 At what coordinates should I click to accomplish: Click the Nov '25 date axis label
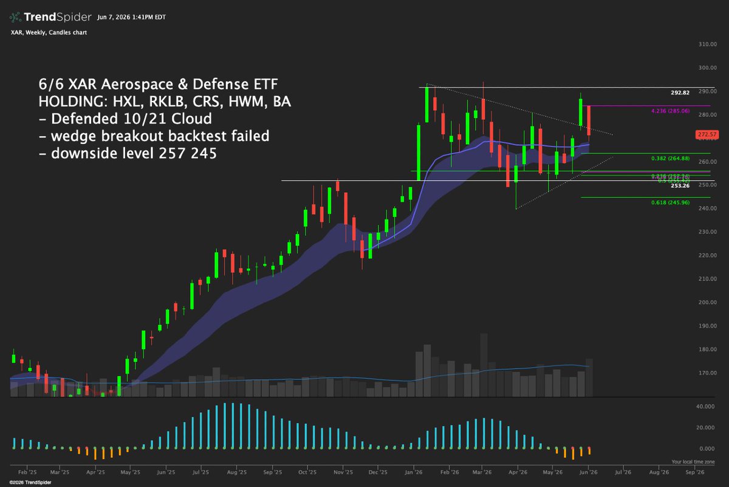coord(343,472)
